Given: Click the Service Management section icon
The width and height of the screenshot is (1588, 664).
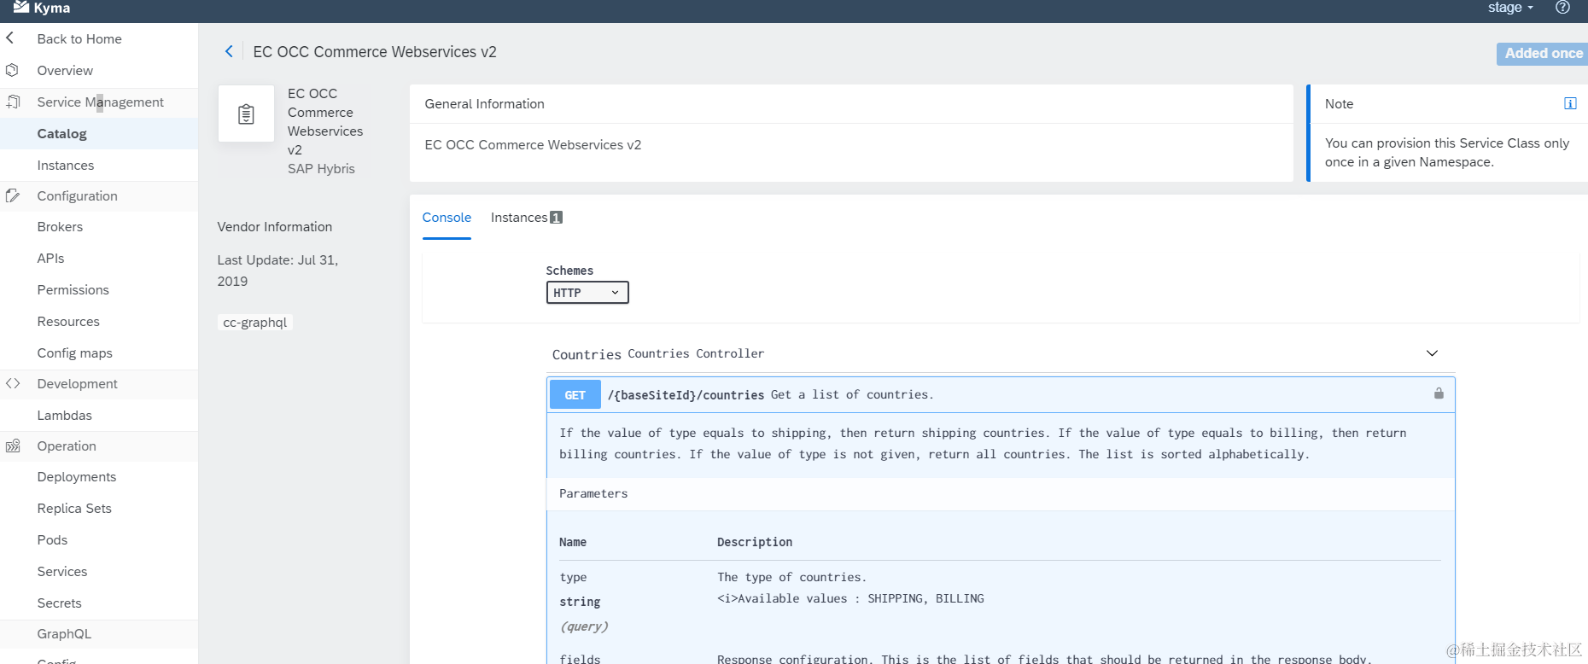Looking at the screenshot, I should [x=13, y=102].
